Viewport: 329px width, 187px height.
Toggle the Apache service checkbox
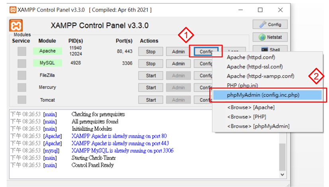click(x=22, y=51)
